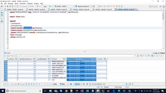Click the result filter expression field
The image size is (166, 93).
click(76, 56)
